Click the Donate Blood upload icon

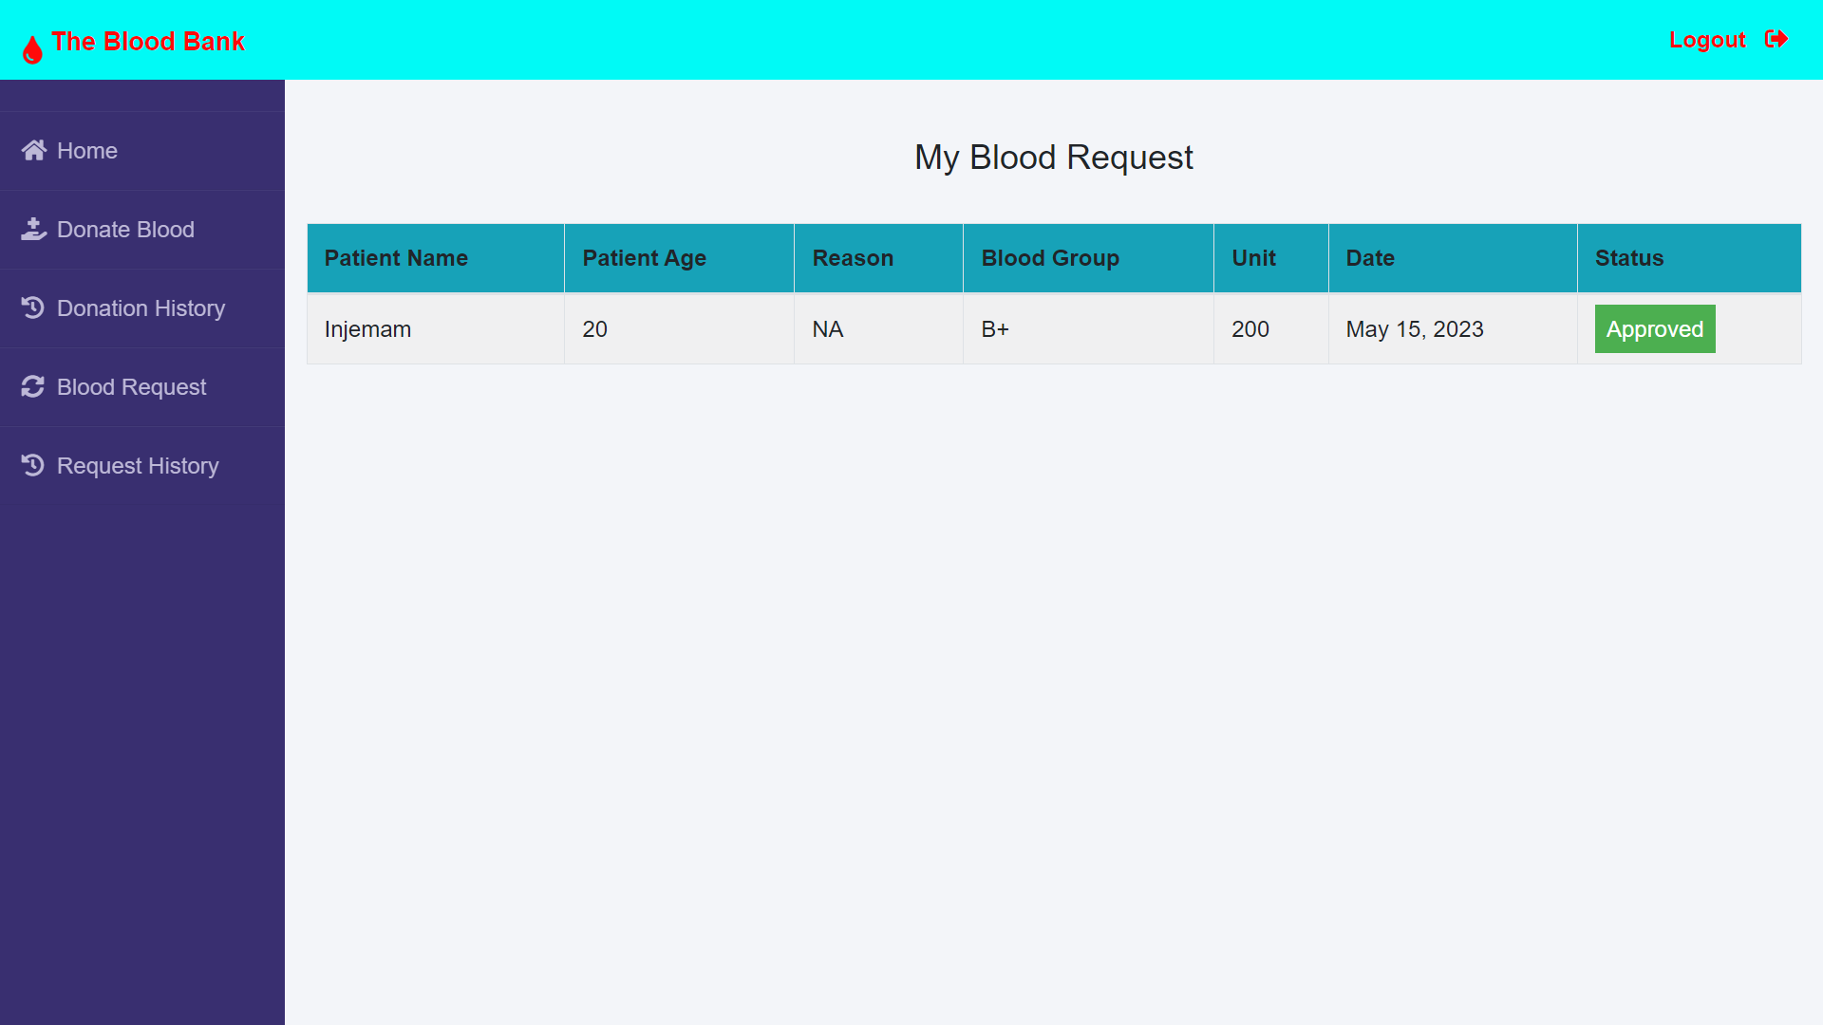(x=33, y=229)
